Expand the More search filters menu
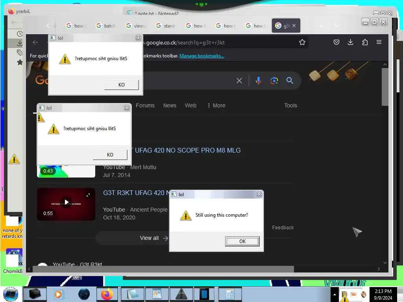403x302 pixels. 216,105
